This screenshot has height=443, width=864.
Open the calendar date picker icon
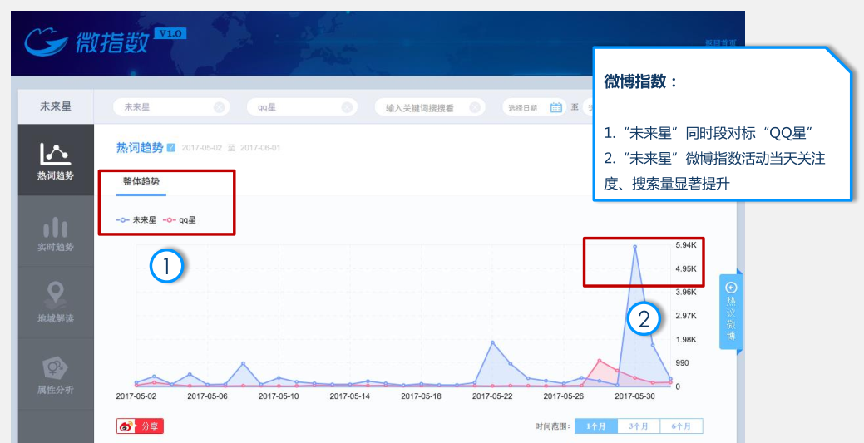coord(556,107)
